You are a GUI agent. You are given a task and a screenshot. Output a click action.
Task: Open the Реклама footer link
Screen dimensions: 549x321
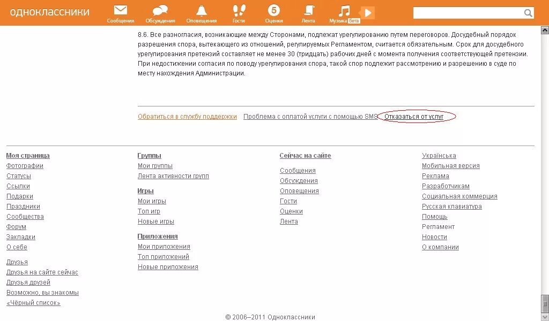(435, 175)
